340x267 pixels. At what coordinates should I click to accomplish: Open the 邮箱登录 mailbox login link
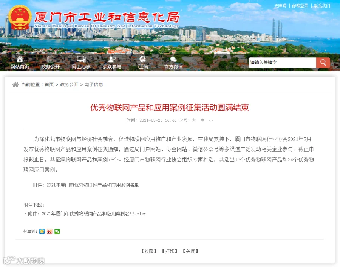click(x=300, y=6)
